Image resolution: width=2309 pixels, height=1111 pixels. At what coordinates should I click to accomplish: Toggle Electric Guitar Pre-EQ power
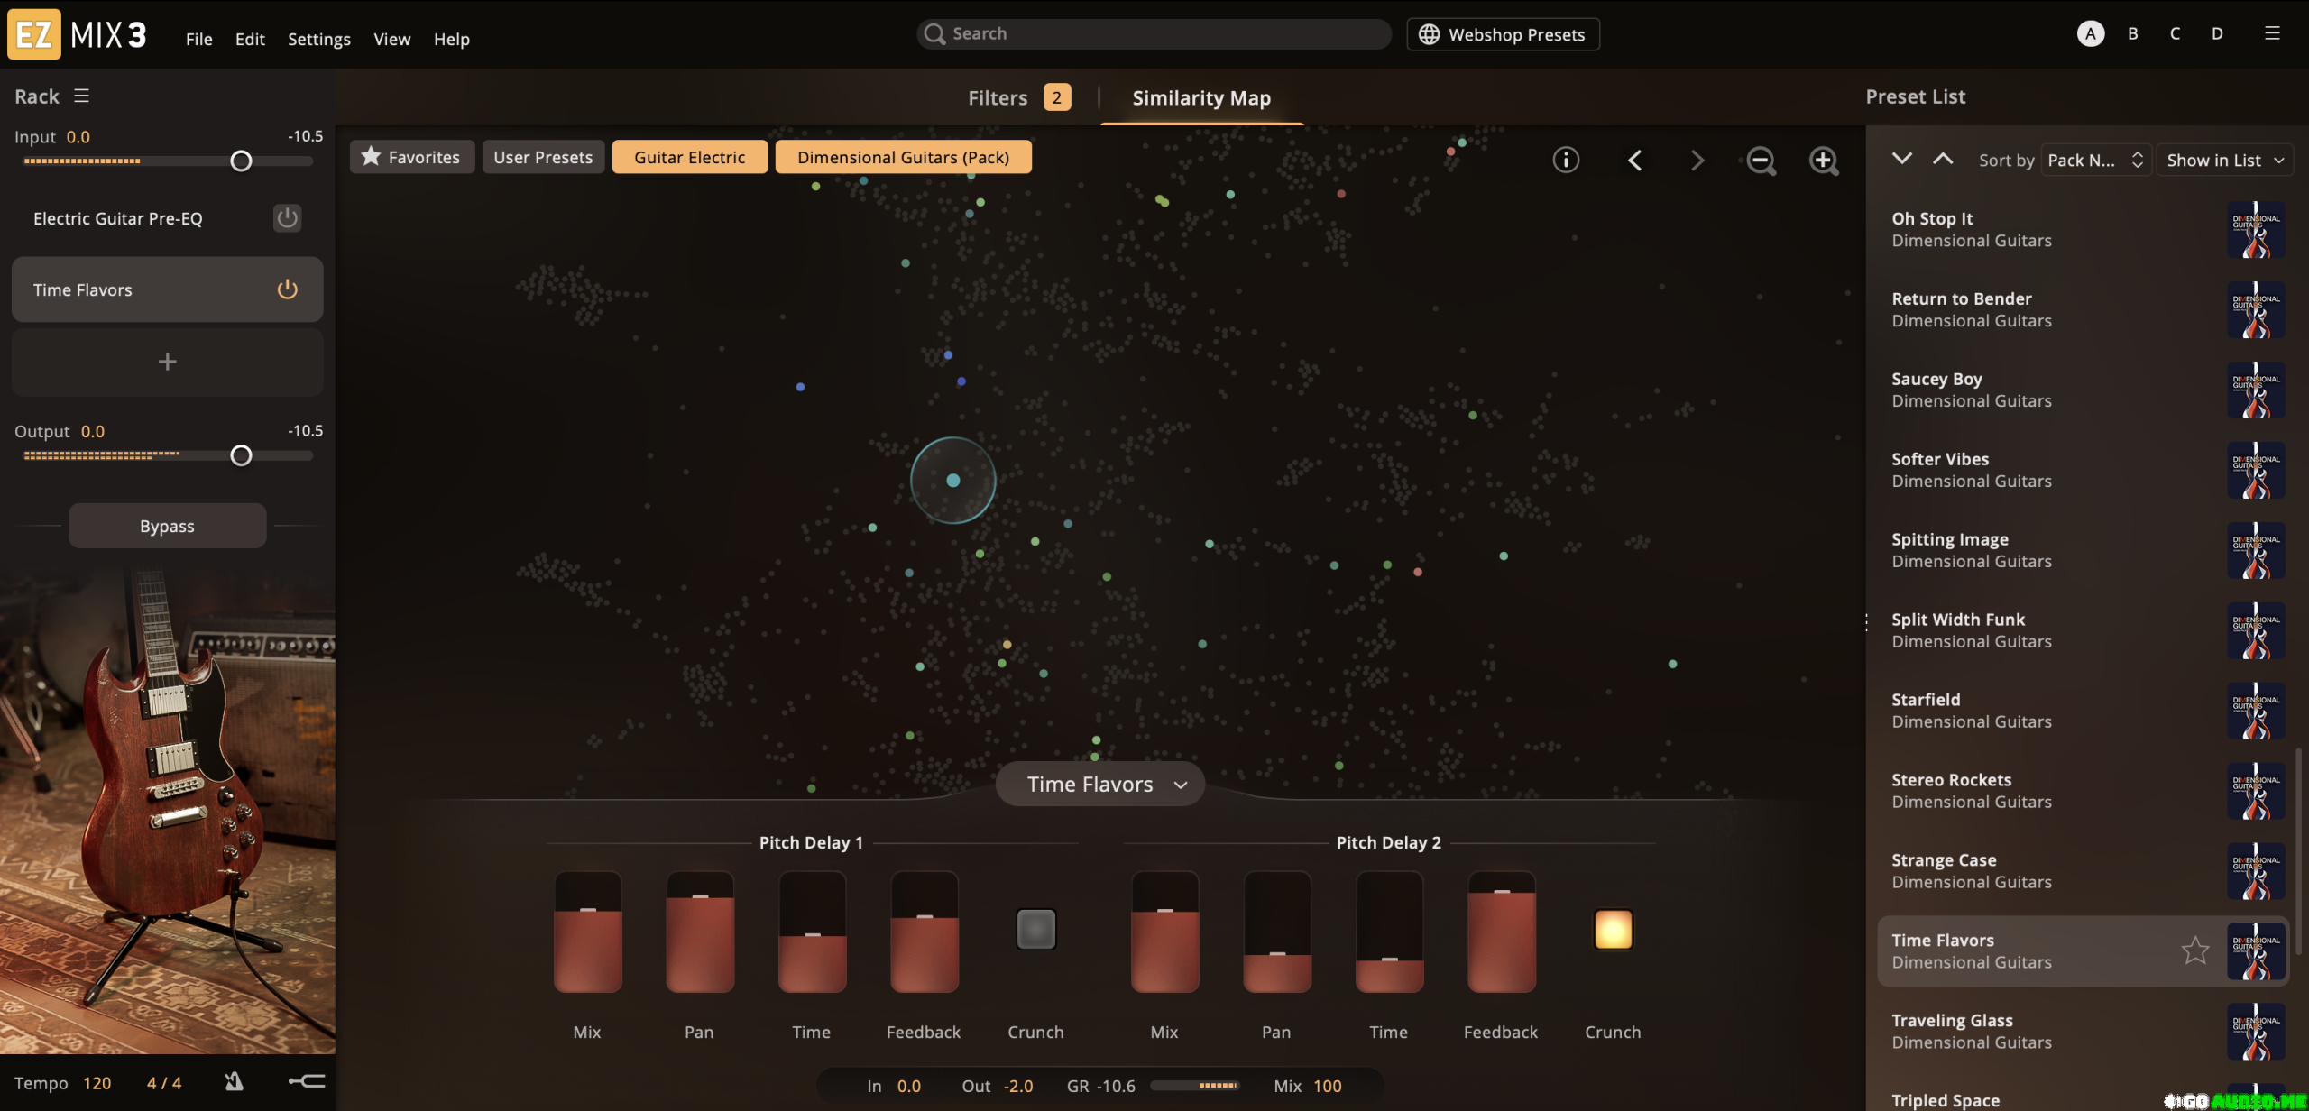(x=287, y=218)
